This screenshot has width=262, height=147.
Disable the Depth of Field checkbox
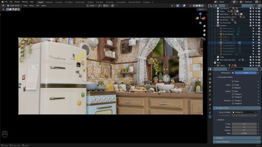[217, 108]
